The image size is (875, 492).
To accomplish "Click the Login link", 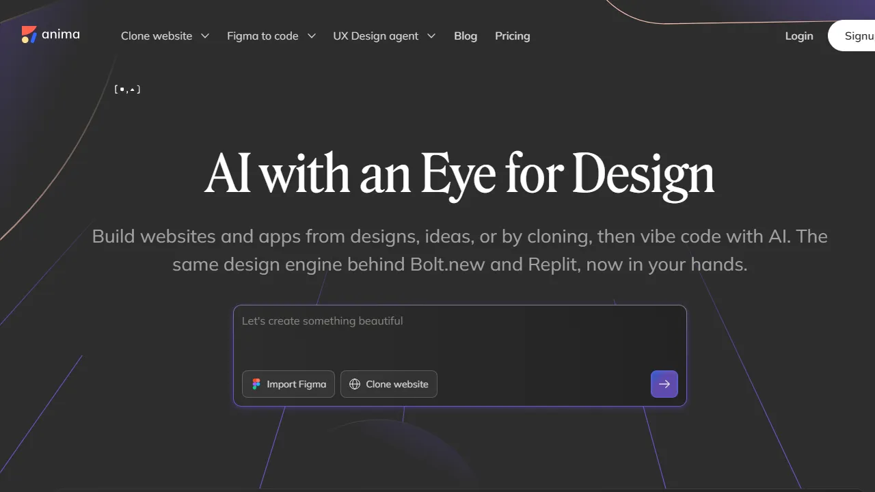I will (x=799, y=36).
